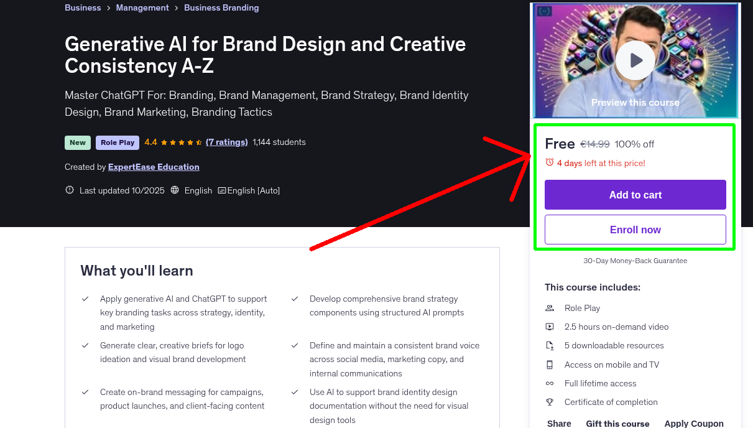Click the on-demand video icon
This screenshot has height=428, width=753.
tap(549, 327)
